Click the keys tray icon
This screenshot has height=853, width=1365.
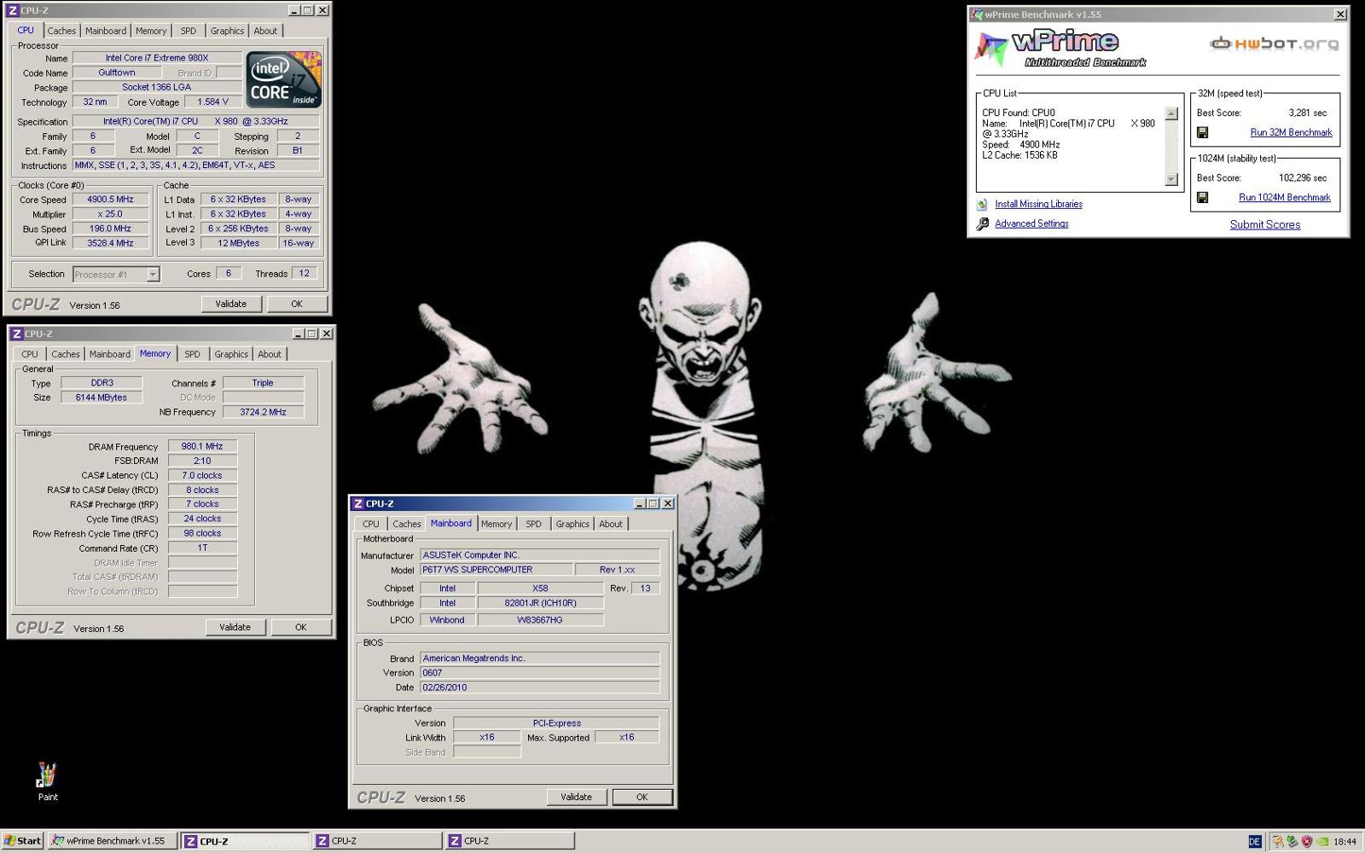pyautogui.click(x=1278, y=842)
